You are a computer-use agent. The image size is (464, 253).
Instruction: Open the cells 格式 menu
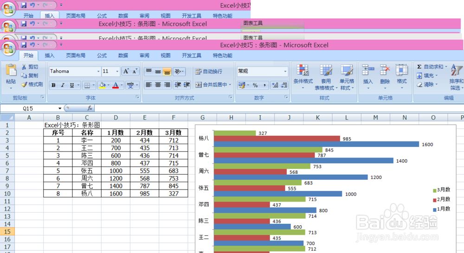coord(401,77)
